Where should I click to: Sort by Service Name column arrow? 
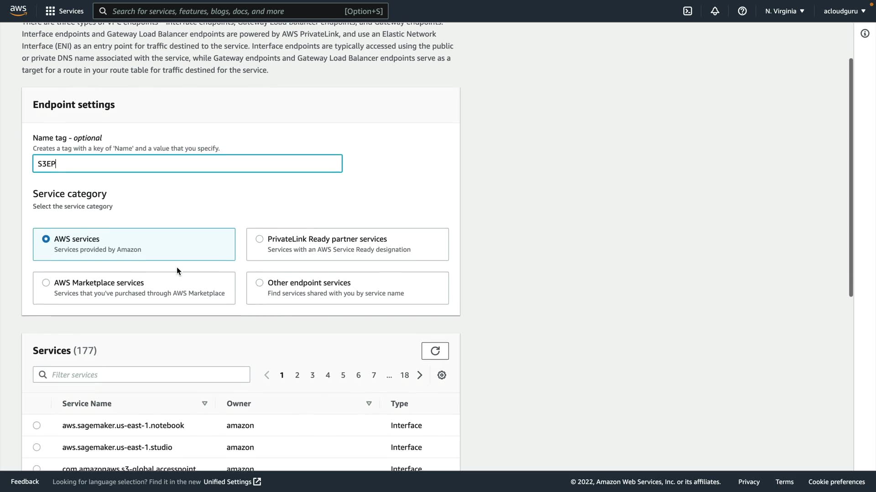pos(205,404)
